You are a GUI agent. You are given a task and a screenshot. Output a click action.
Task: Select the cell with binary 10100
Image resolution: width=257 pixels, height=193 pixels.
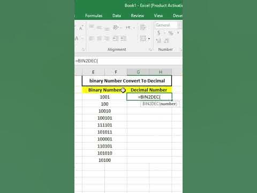104,160
